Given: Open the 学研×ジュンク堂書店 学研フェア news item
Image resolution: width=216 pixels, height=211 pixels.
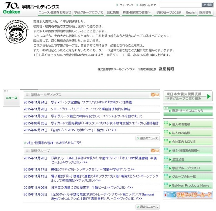Looking at the screenshot, I should pos(91,102).
